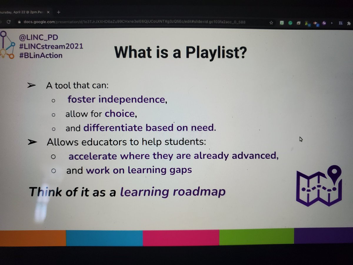Click the 'allow for choice,' line
Screen dimensions: 353x265
click(x=101, y=114)
